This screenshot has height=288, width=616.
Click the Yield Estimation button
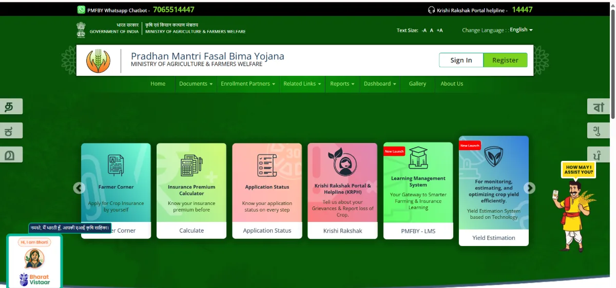pos(494,238)
